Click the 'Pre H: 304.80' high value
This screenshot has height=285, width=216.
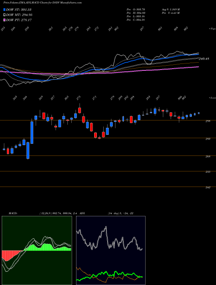point(136,13)
